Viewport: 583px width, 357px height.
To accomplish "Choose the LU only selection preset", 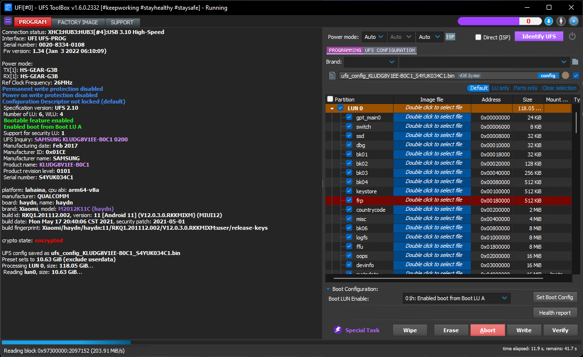I will tap(500, 88).
